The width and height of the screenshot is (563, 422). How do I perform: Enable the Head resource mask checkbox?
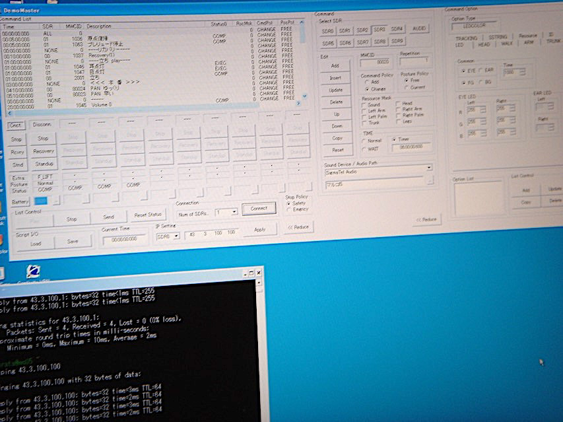coord(405,104)
